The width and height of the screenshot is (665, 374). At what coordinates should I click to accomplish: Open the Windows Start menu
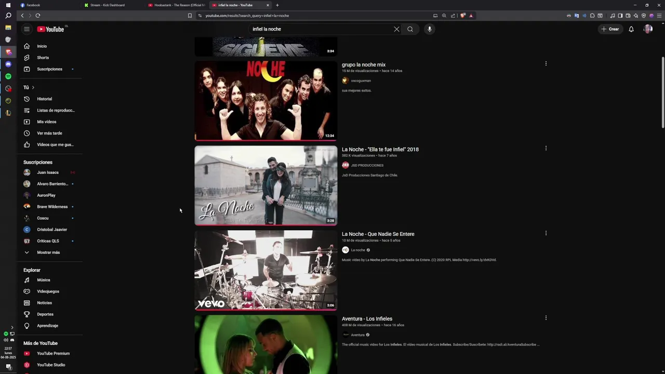click(x=8, y=5)
